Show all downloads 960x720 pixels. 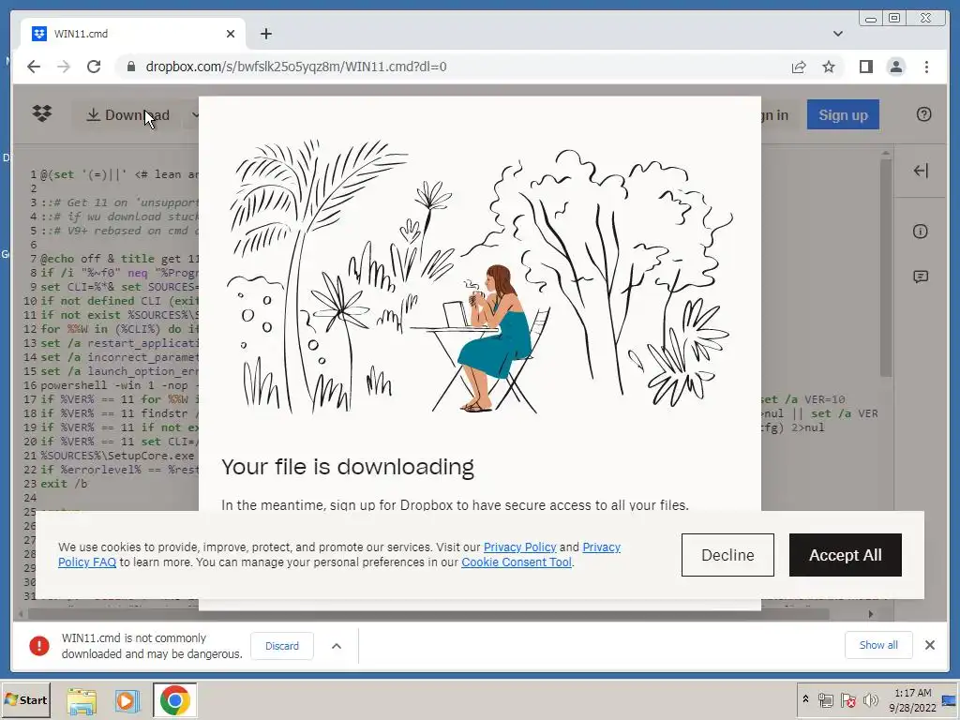877,645
